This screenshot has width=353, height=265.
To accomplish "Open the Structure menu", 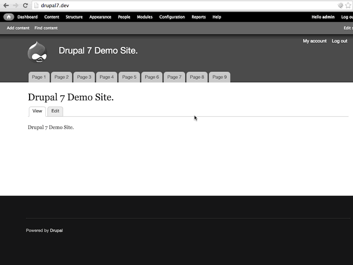I will pyautogui.click(x=74, y=17).
